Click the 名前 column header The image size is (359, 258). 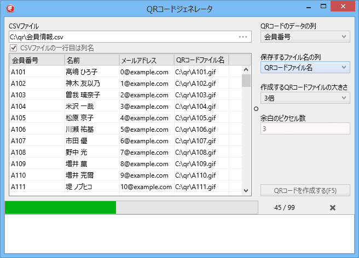click(91, 60)
